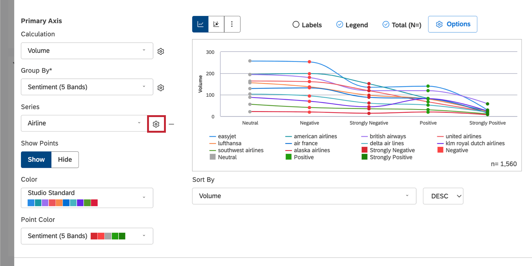Toggle the easyjet legend entry

(x=227, y=136)
